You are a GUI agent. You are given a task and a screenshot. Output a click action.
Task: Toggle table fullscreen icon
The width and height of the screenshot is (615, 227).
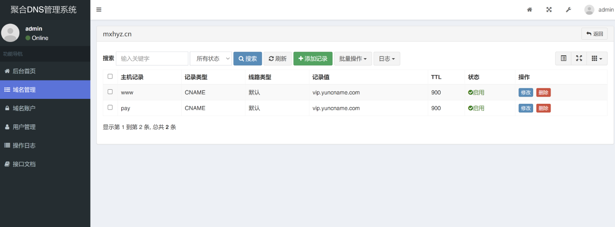[579, 59]
